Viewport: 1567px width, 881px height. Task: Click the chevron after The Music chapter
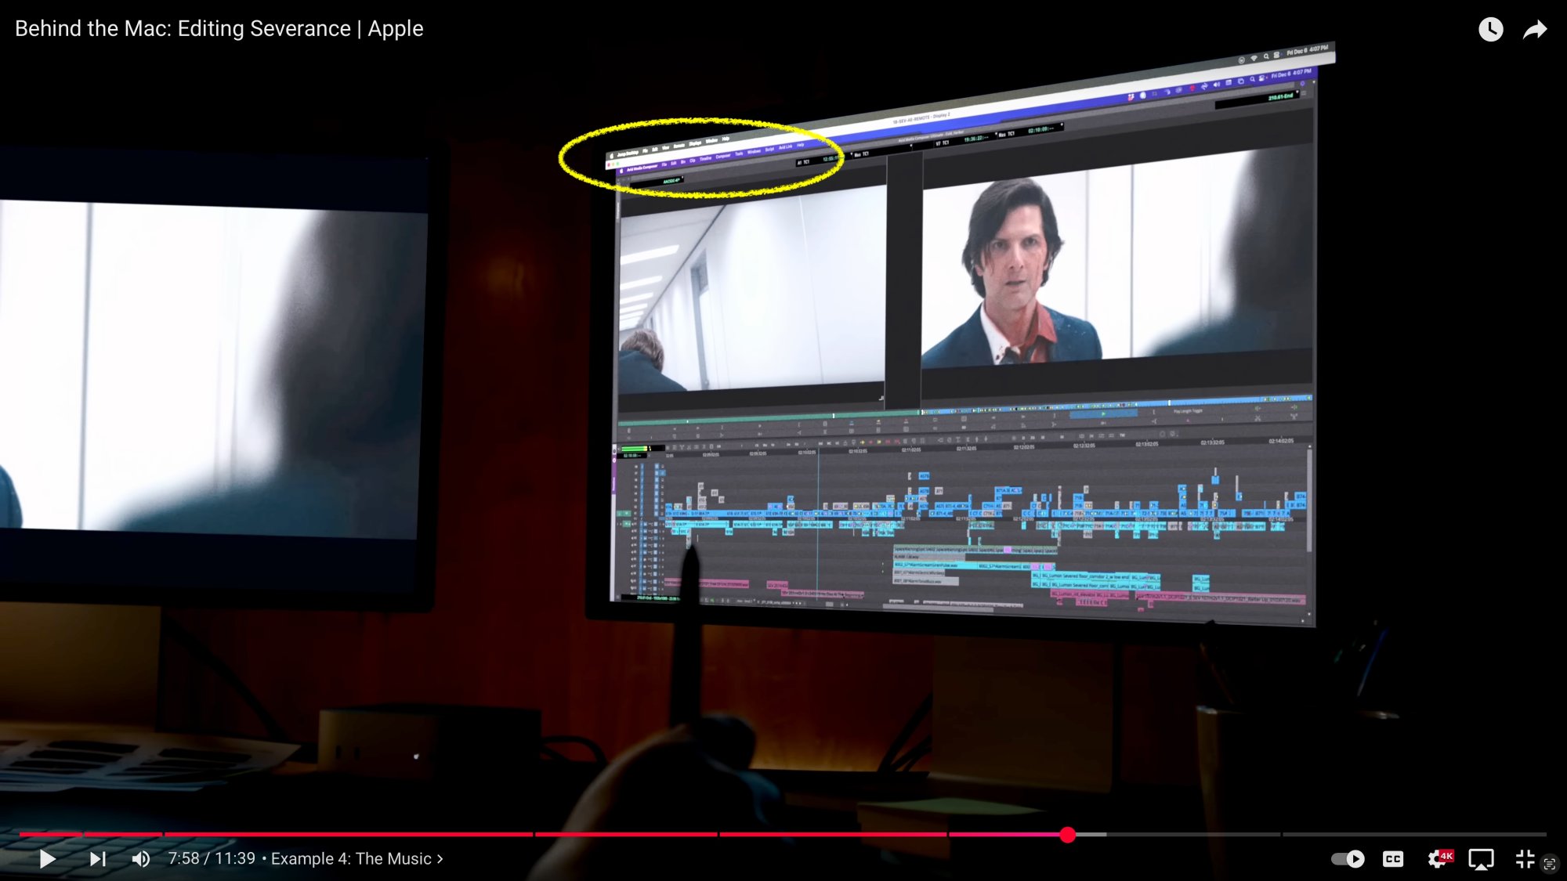pos(440,859)
